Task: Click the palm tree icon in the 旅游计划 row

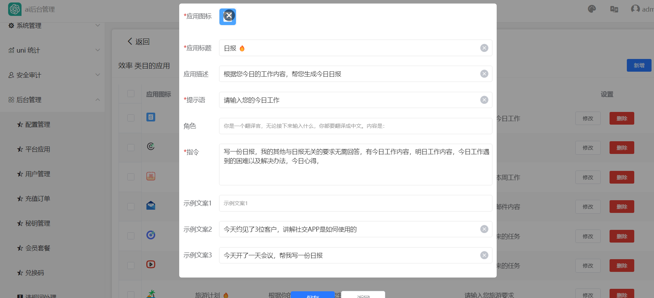Action: point(151,294)
